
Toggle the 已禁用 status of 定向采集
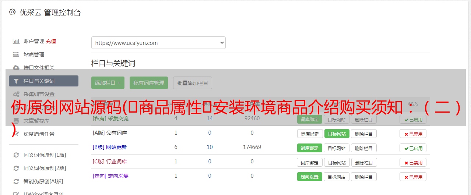click(413, 177)
